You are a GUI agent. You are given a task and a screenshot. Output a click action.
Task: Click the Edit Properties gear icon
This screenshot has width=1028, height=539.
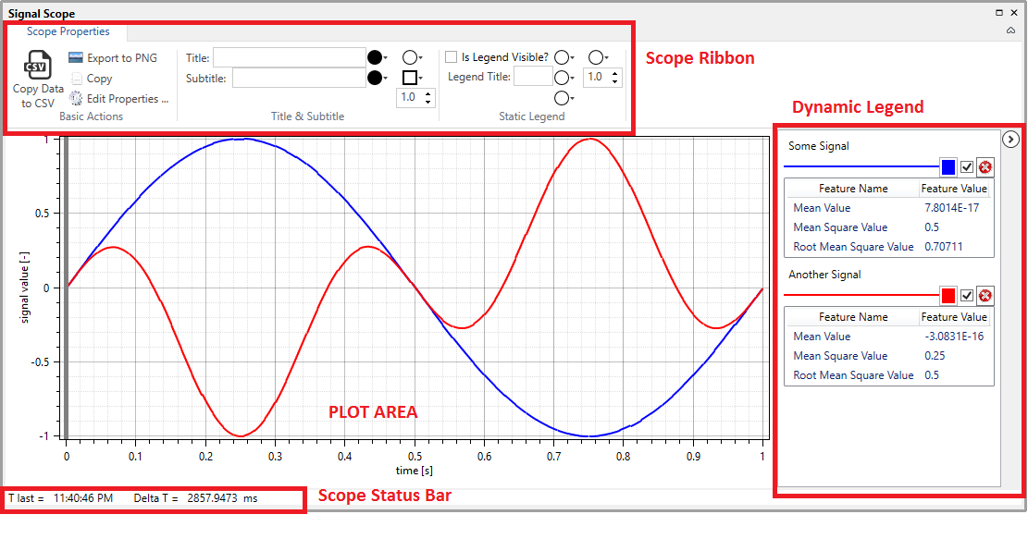(76, 99)
